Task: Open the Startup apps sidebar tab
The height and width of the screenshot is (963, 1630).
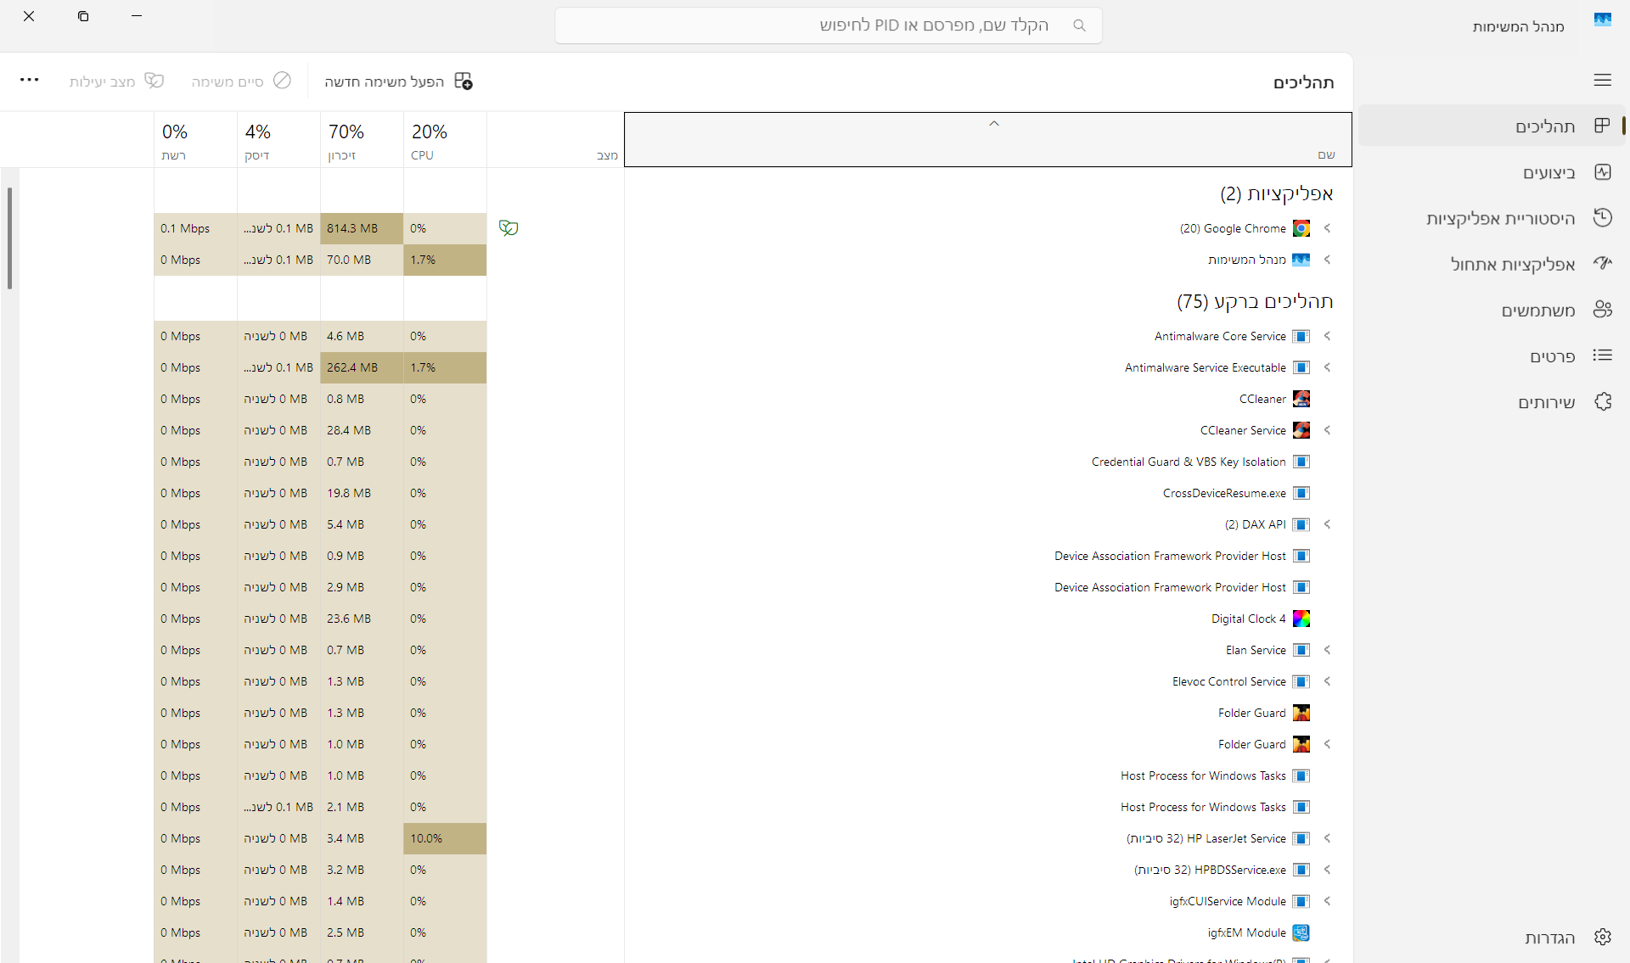Action: [x=1511, y=264]
